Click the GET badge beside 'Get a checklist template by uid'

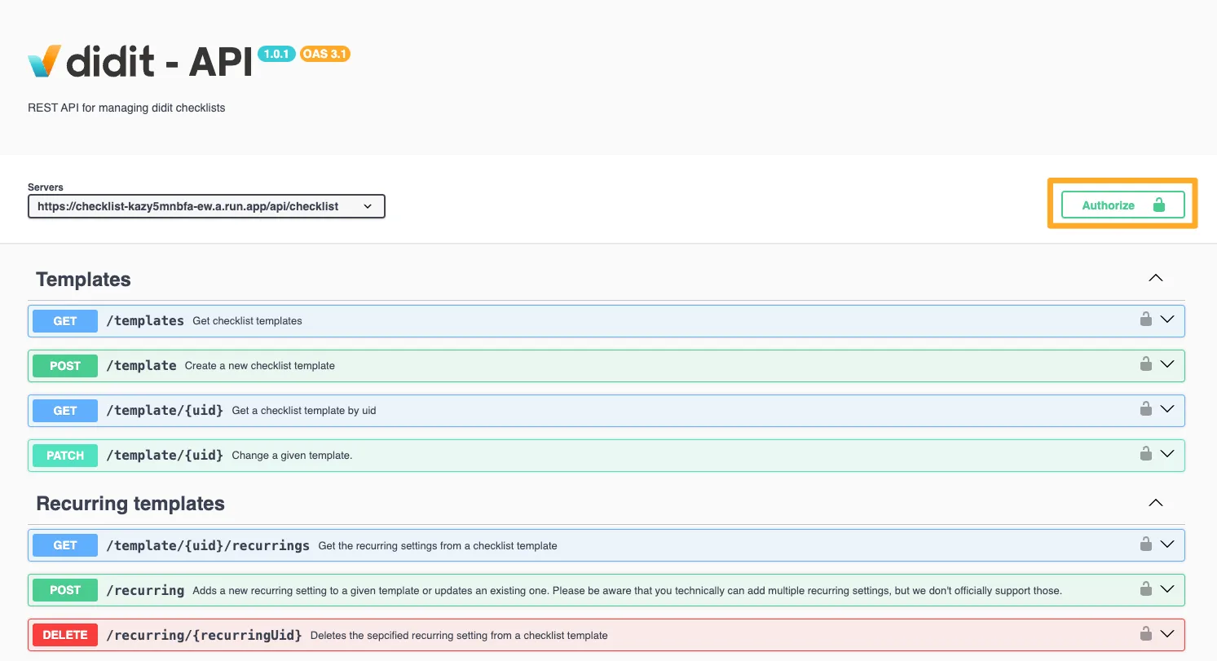(x=65, y=411)
